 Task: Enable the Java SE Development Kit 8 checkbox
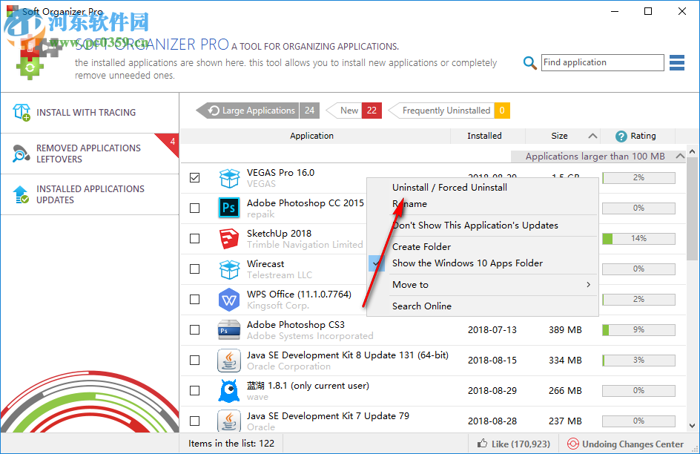(194, 360)
